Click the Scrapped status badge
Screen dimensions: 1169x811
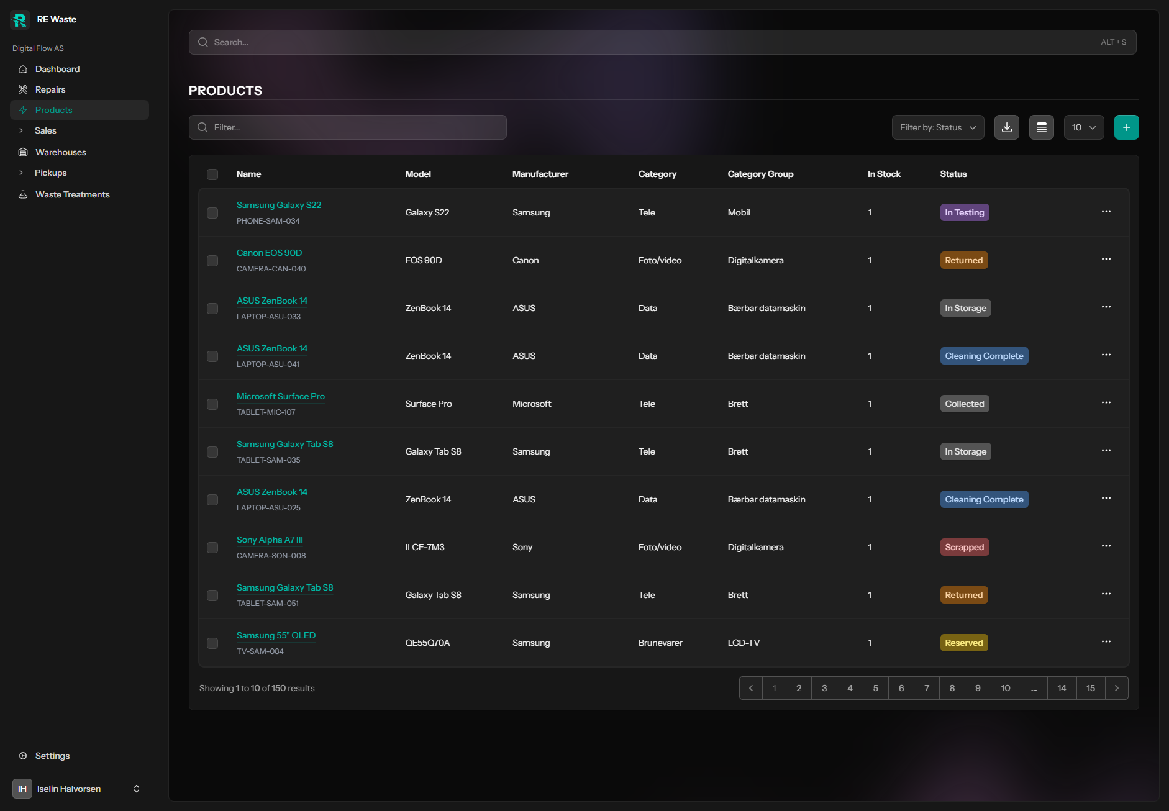[x=965, y=547]
